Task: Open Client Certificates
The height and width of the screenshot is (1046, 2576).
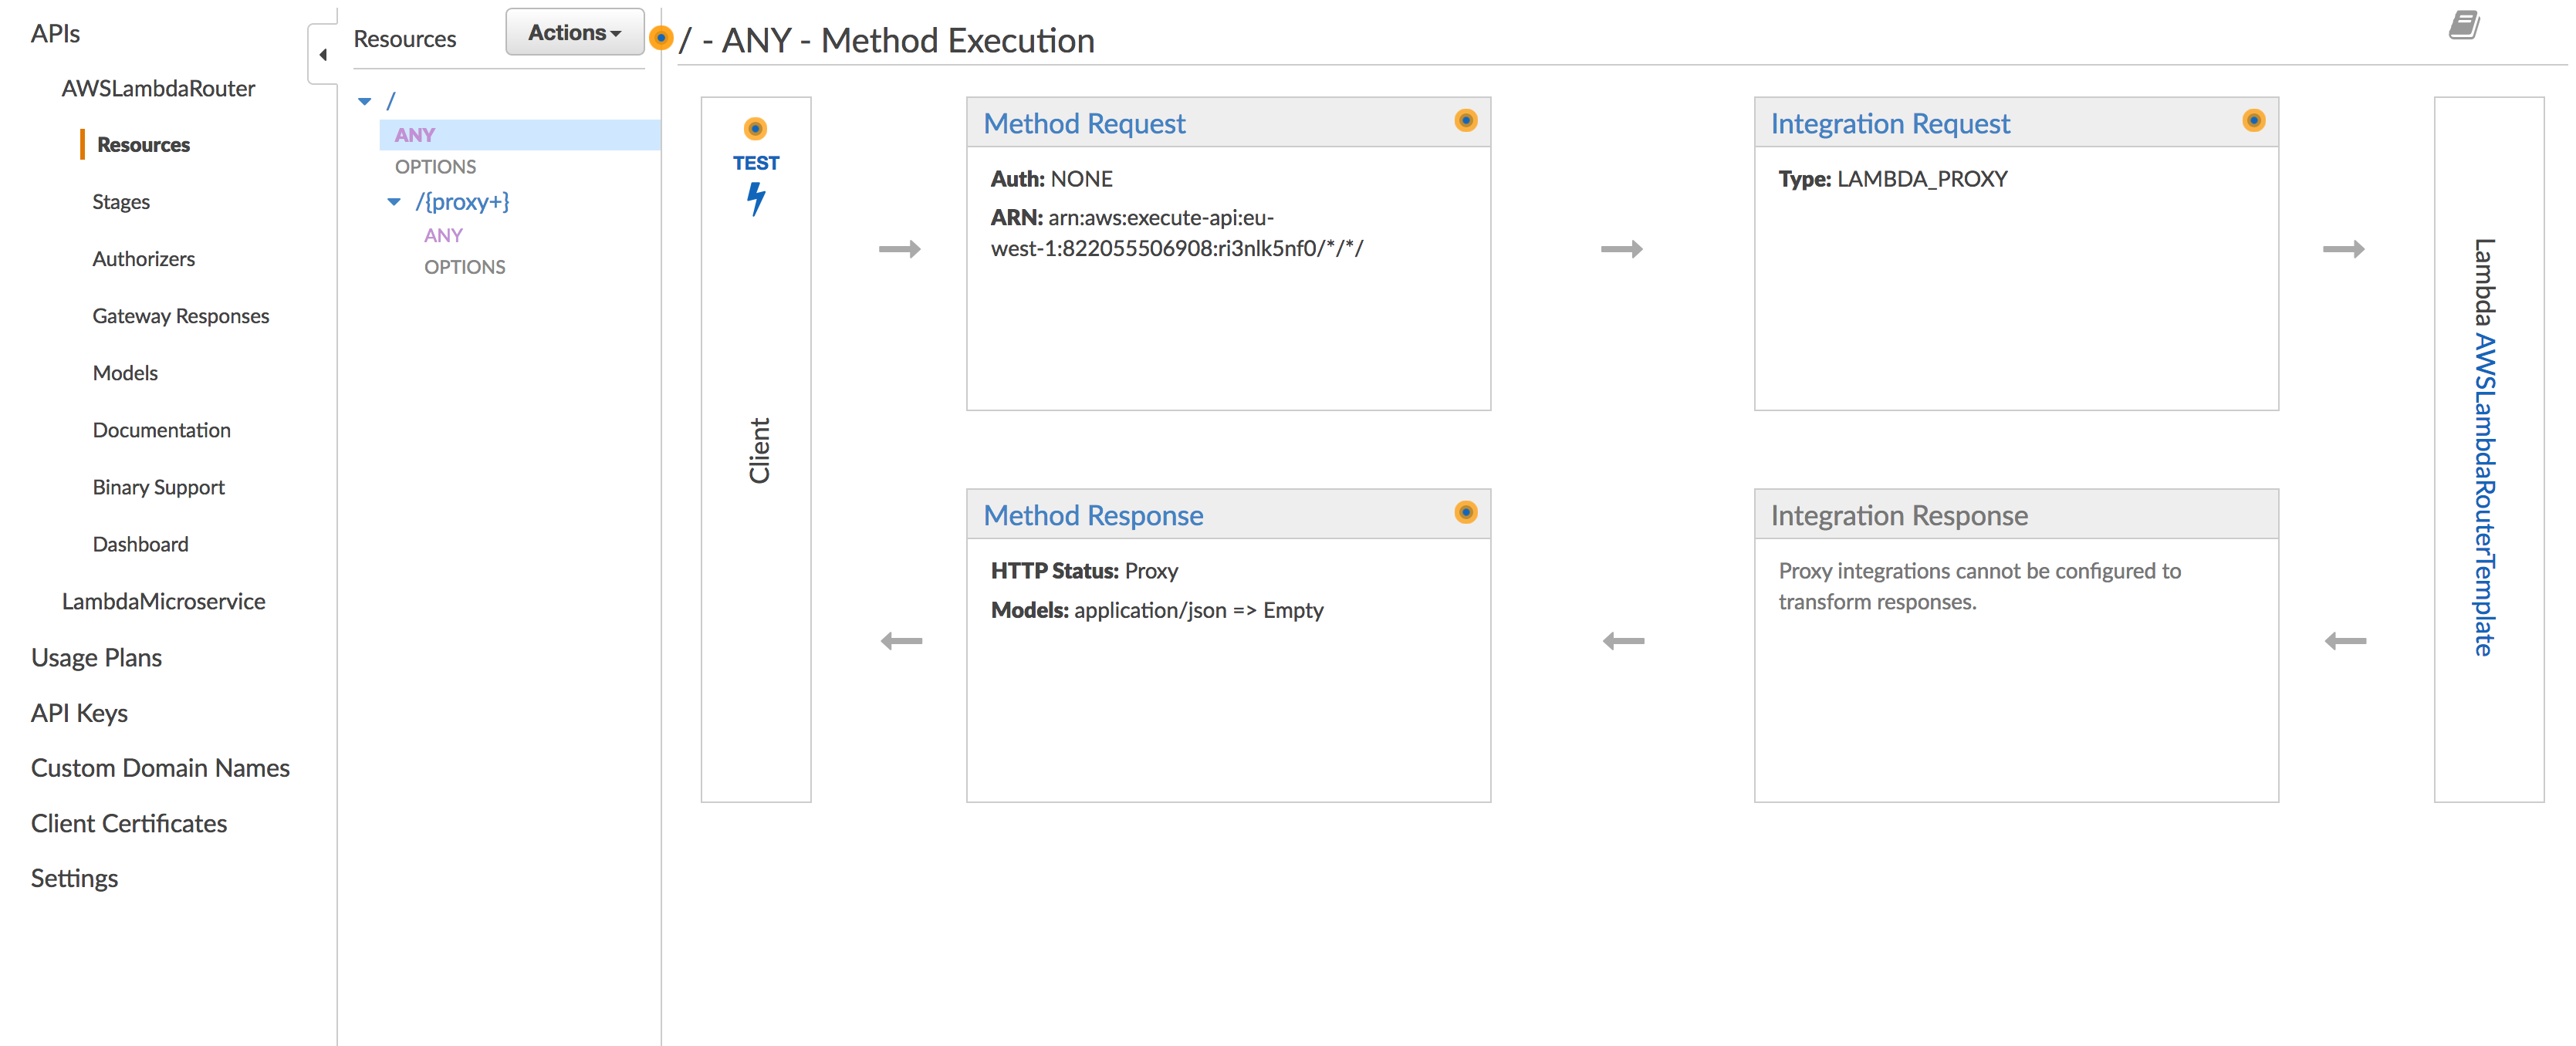Action: click(x=128, y=823)
